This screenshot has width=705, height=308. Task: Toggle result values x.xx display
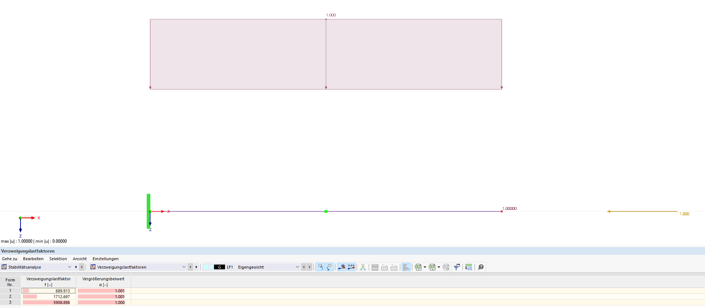(351, 267)
